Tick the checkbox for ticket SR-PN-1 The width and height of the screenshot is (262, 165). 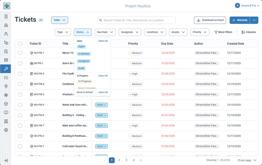click(20, 63)
